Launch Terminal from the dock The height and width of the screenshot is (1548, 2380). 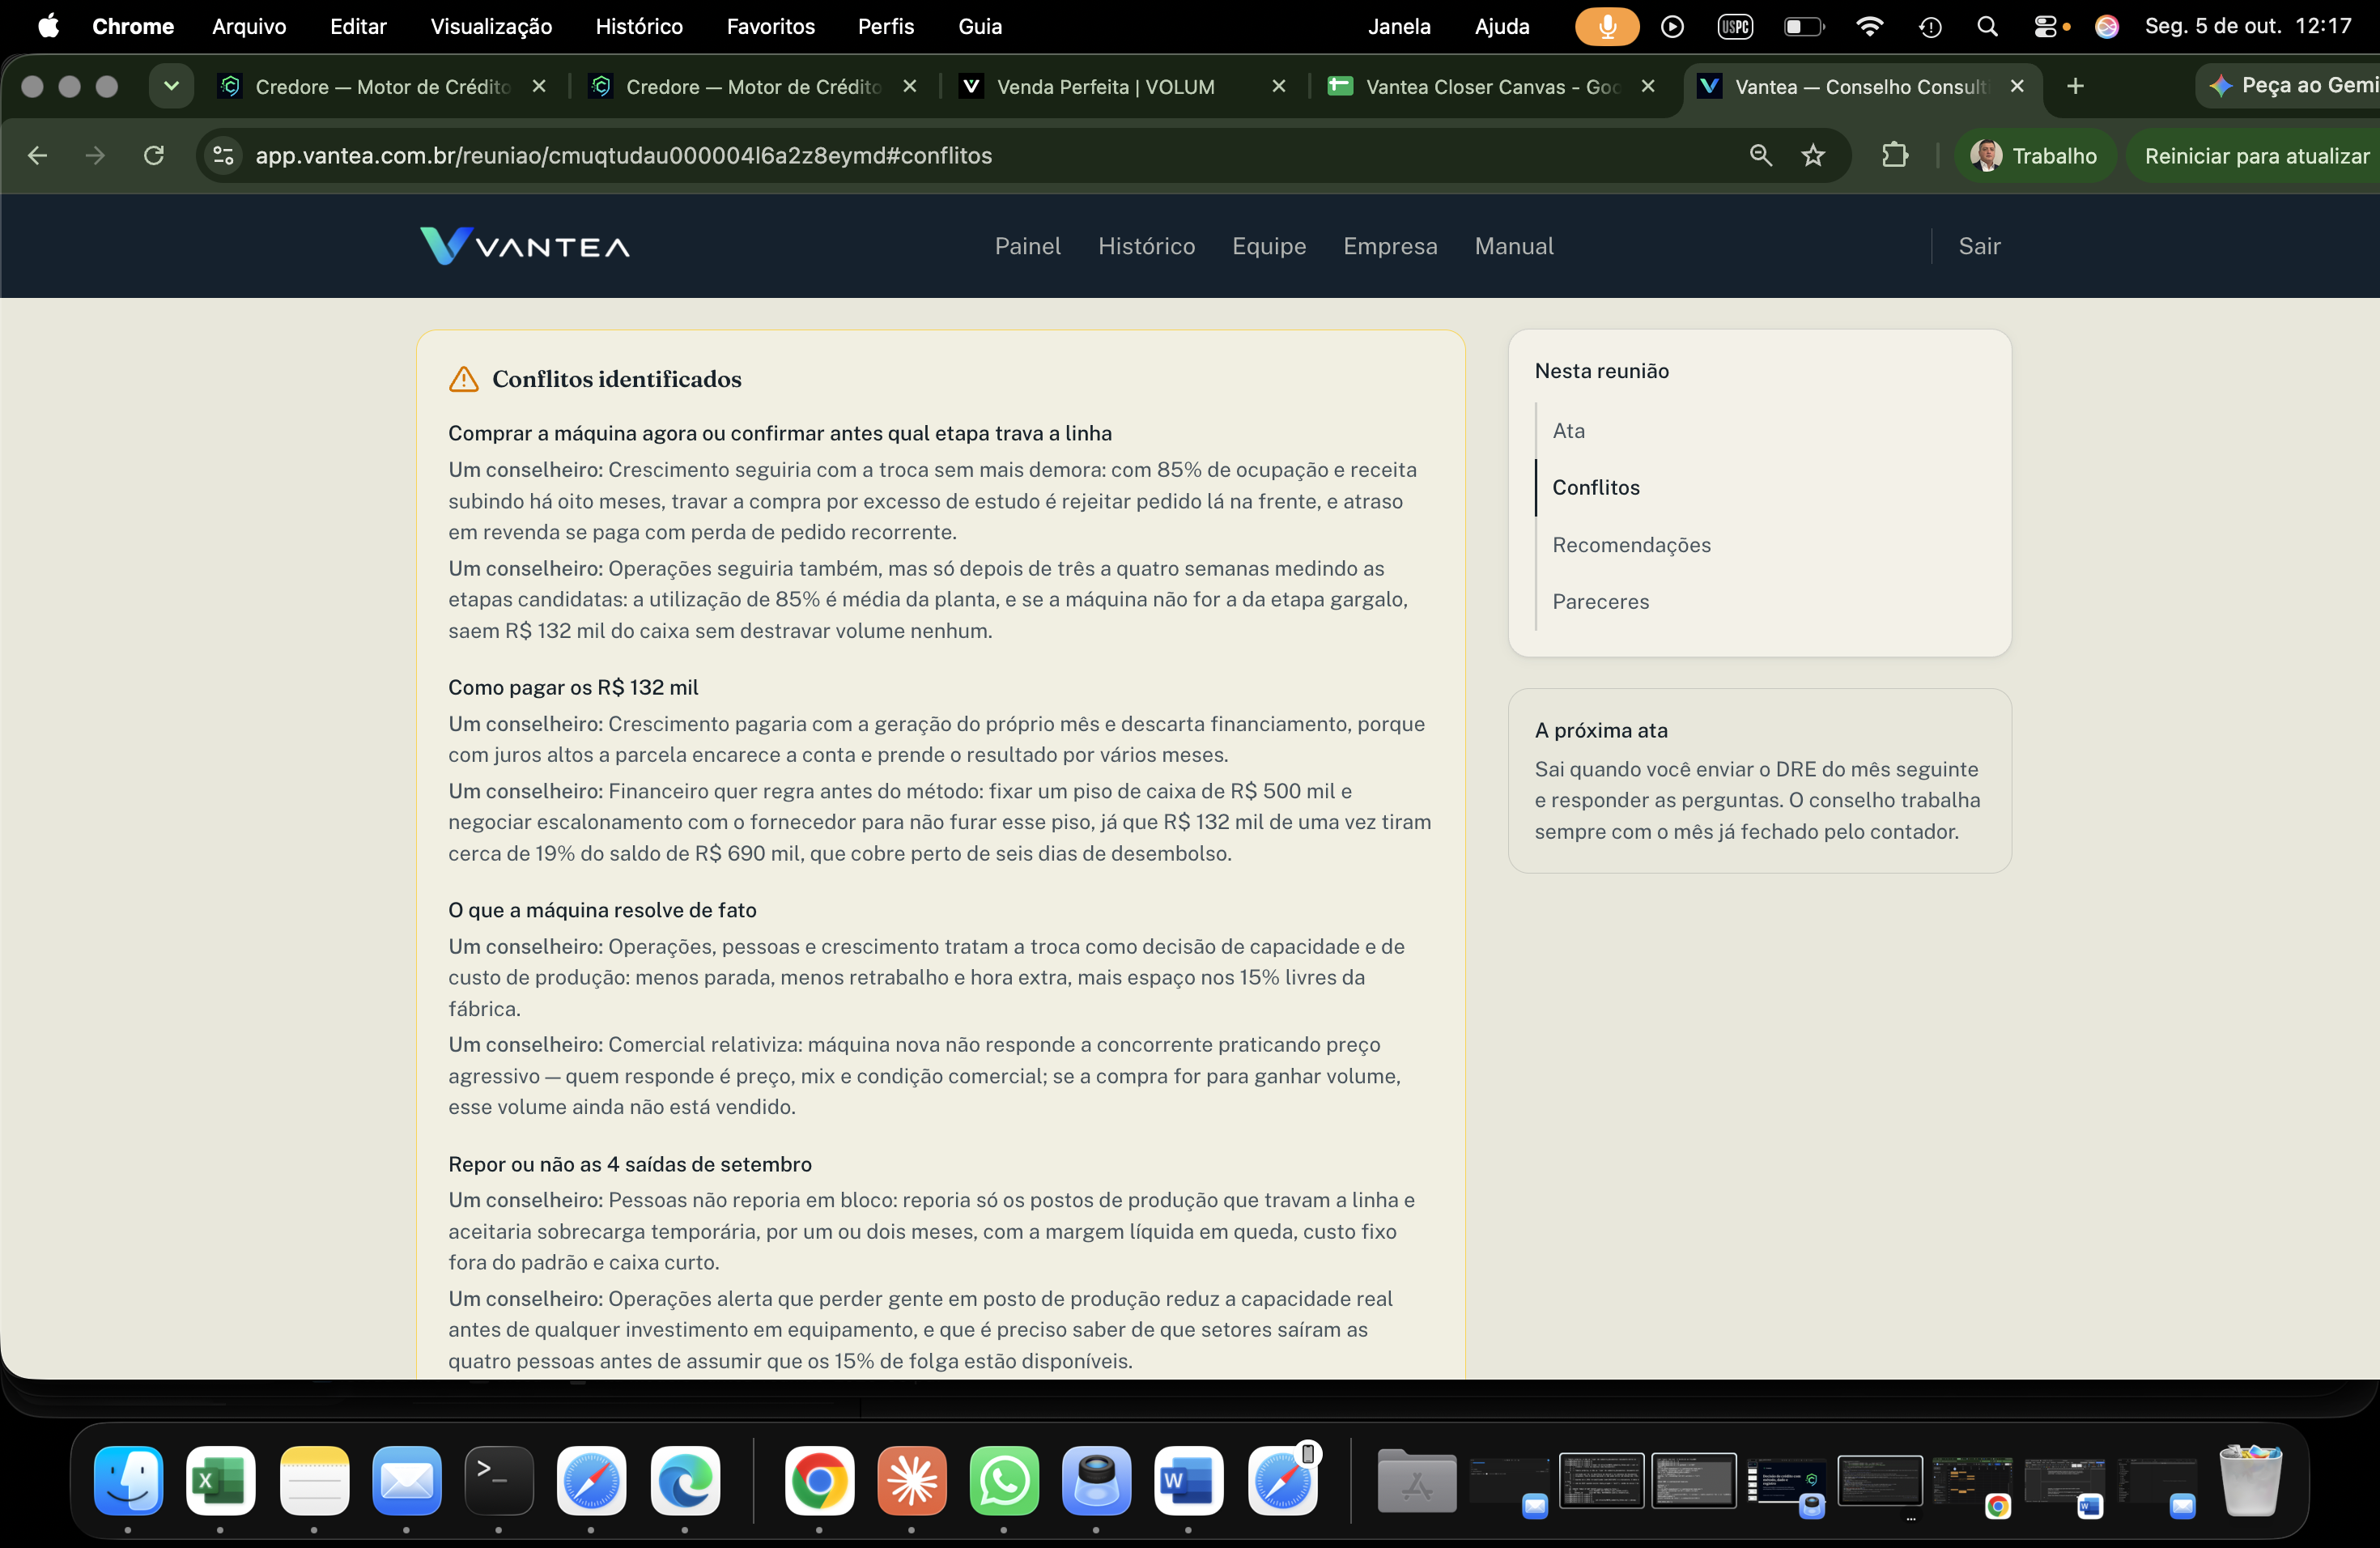(x=499, y=1480)
